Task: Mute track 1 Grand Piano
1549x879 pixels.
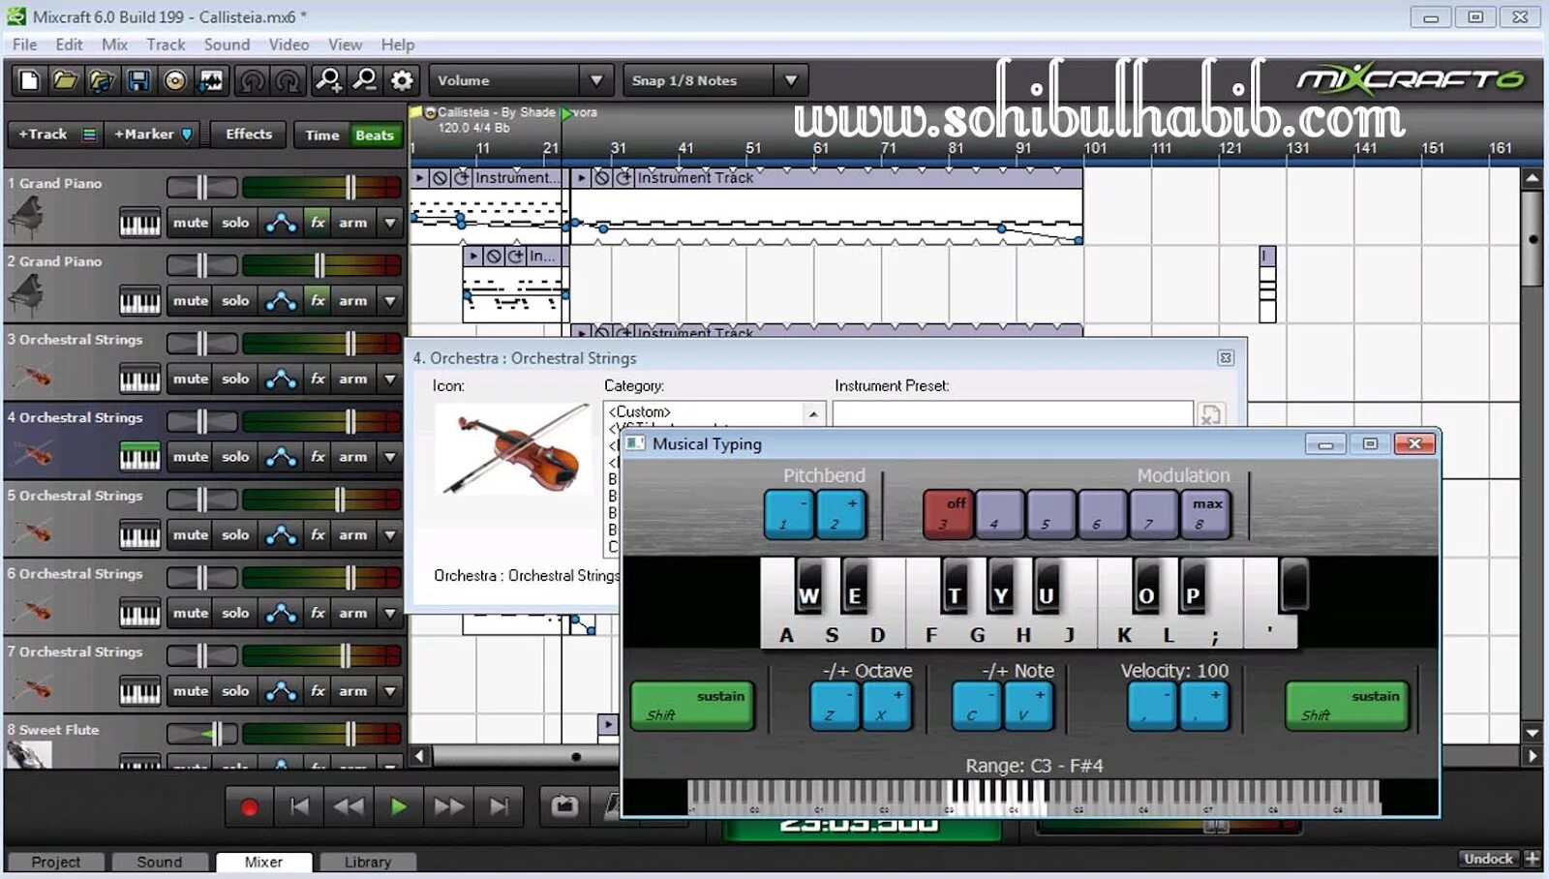Action: point(191,223)
